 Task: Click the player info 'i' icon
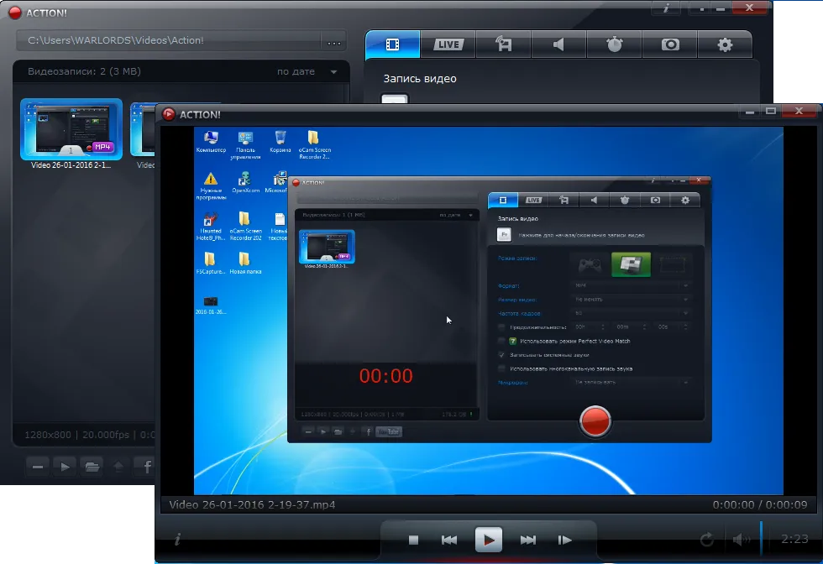tap(177, 539)
